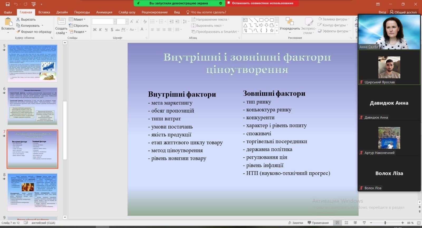Image resolution: width=422 pixels, height=228 pixels.
Task: Toggle the Notes (Заметки) pane
Action: pos(296,223)
